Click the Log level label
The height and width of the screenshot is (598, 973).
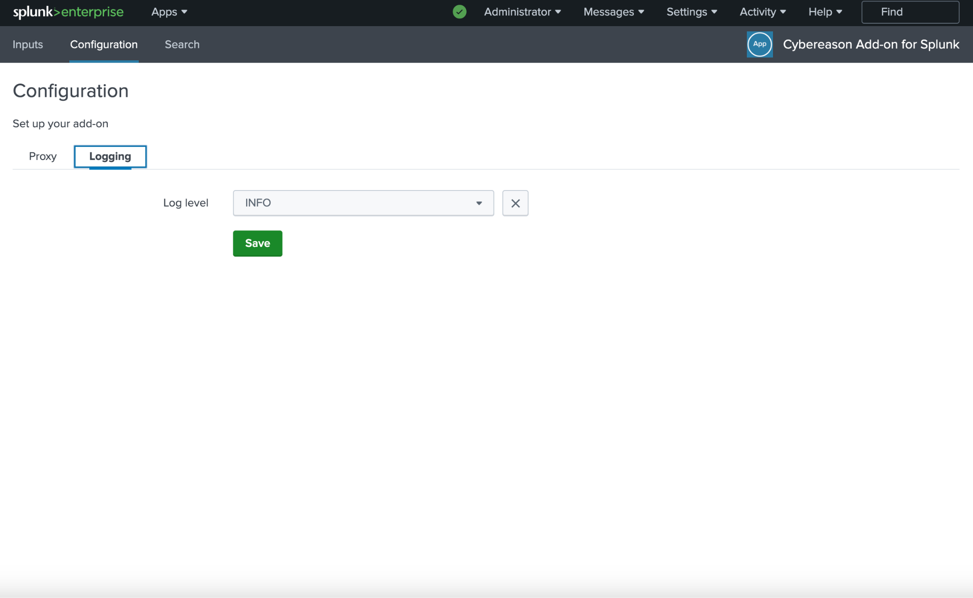click(x=186, y=203)
